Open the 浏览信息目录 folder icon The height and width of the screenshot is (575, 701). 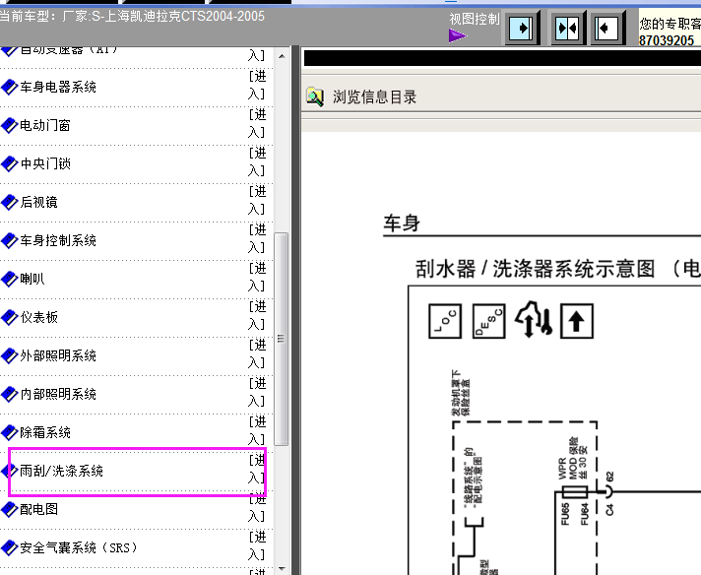[x=315, y=97]
